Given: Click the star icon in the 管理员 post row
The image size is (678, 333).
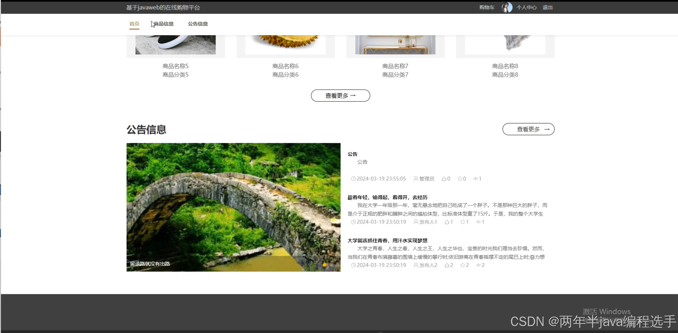Looking at the screenshot, I should [x=460, y=179].
